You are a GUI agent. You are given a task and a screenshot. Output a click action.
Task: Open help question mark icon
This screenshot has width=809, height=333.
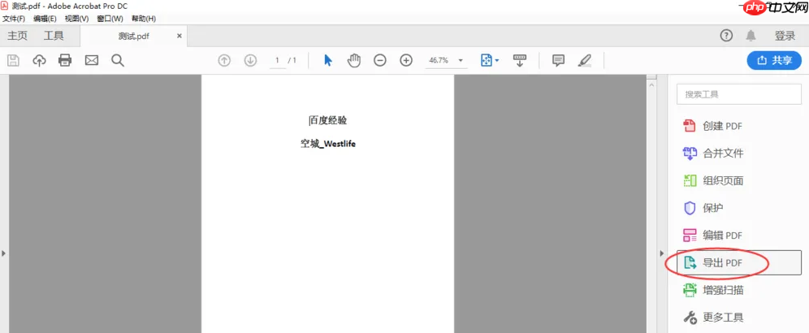click(726, 36)
